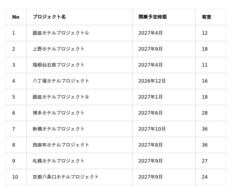Screen dimensions: 237x194
Task: Click the 八丁堀ホテルプロジェクト entry
Action: (61, 81)
